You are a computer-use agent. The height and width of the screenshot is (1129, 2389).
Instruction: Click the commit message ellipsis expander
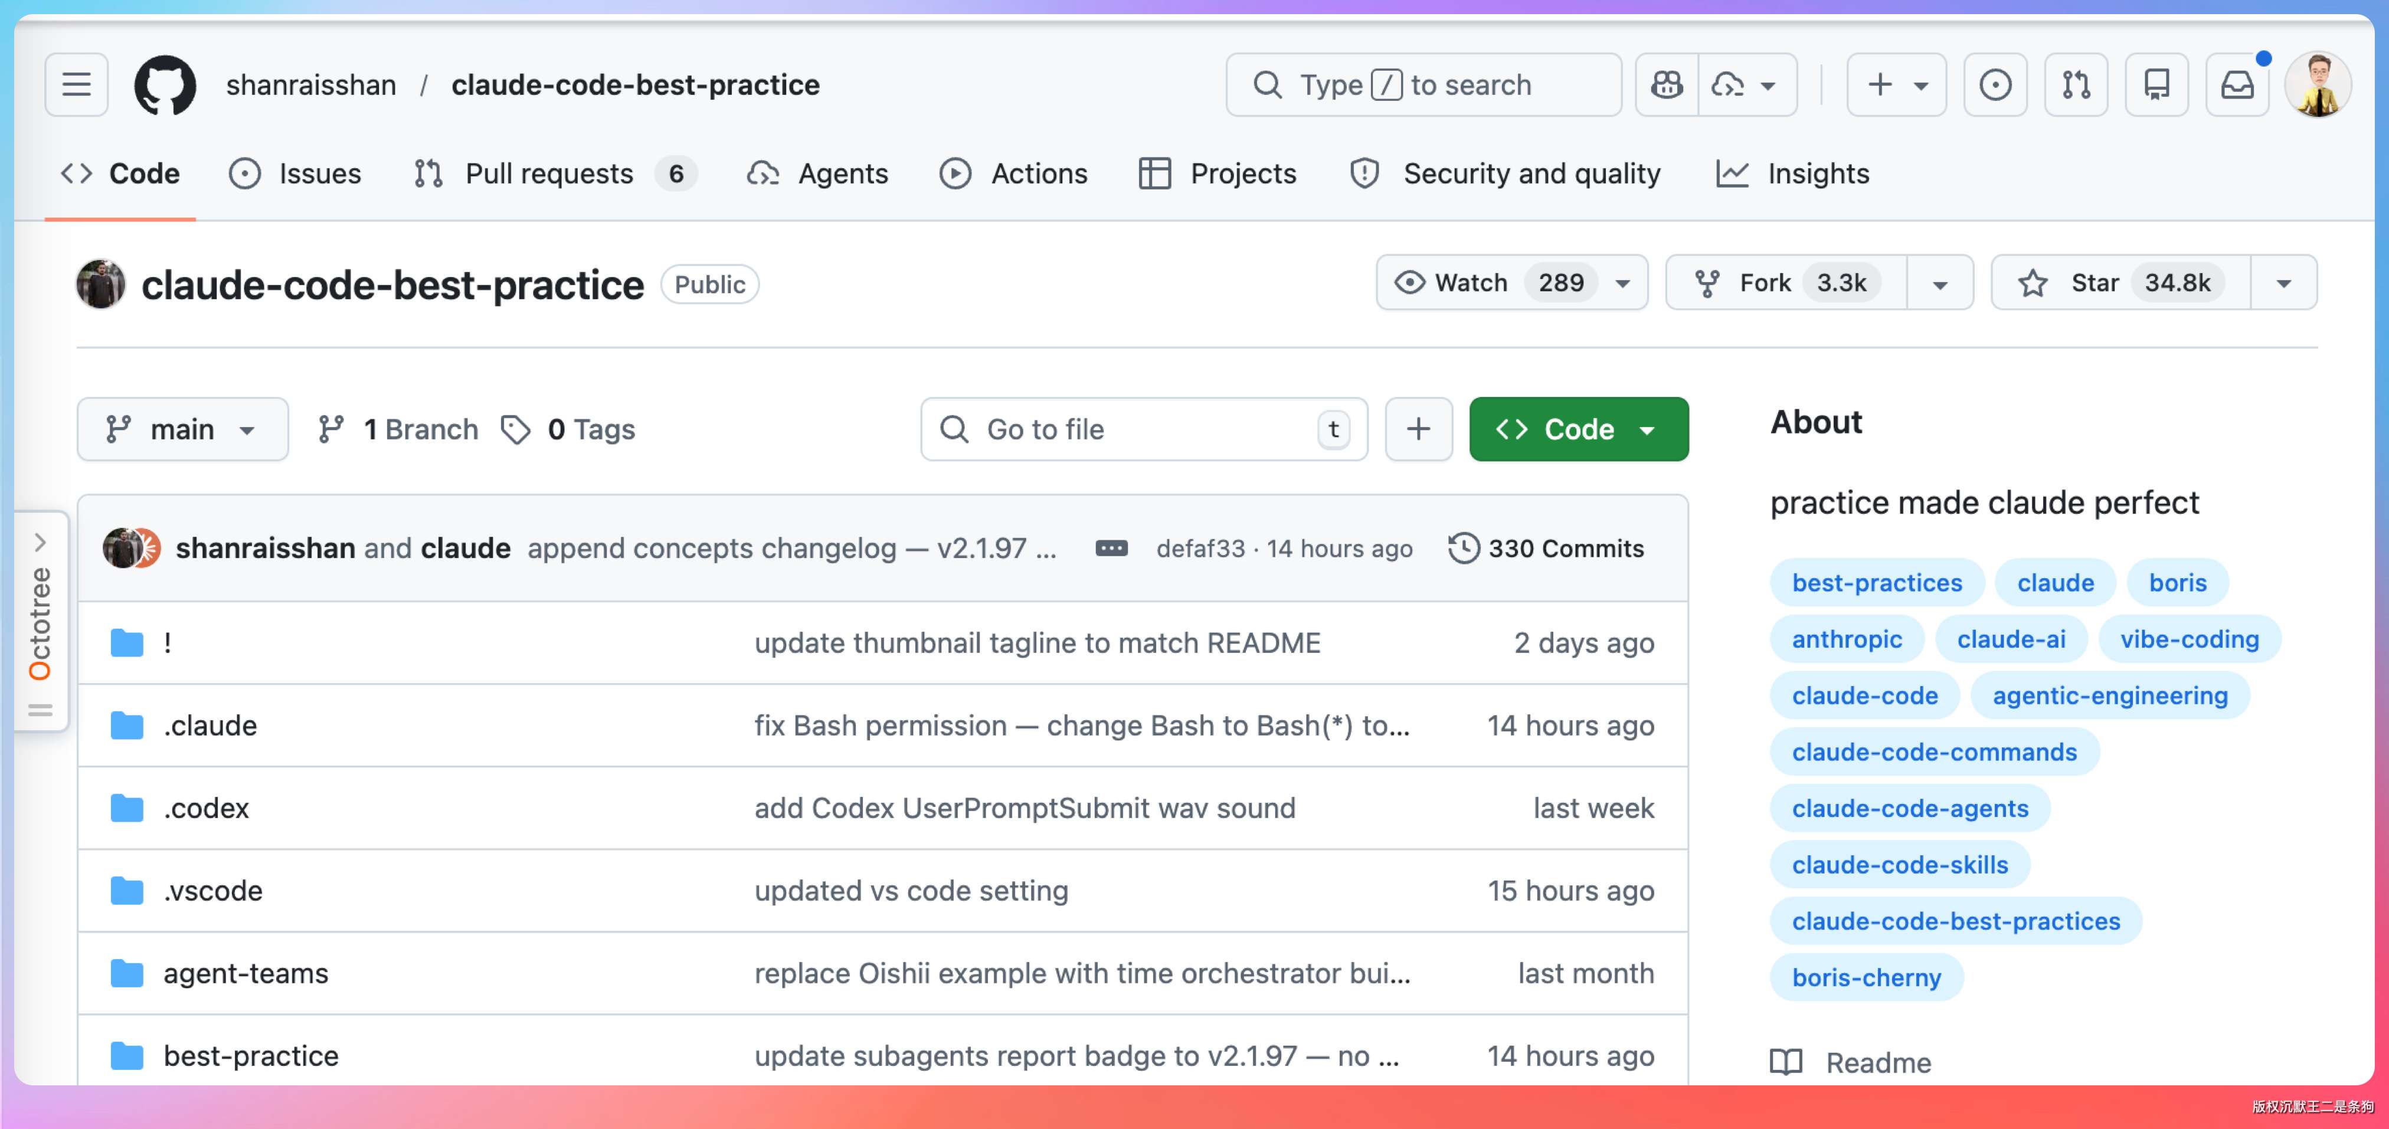(1111, 549)
